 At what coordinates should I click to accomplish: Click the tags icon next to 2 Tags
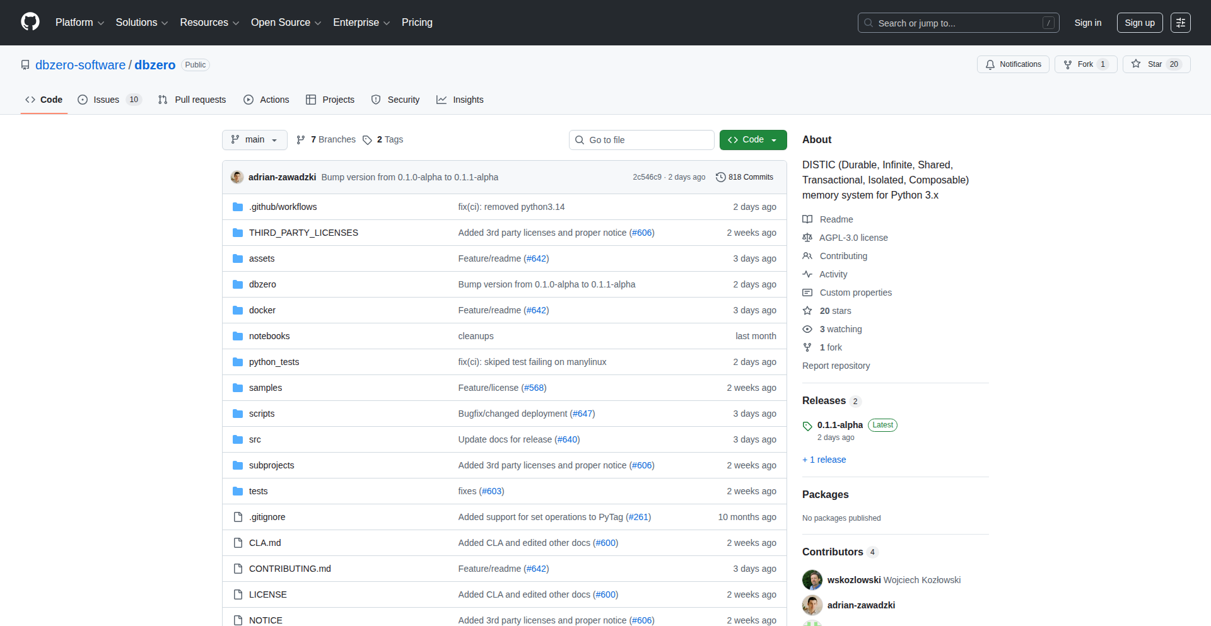click(x=368, y=139)
